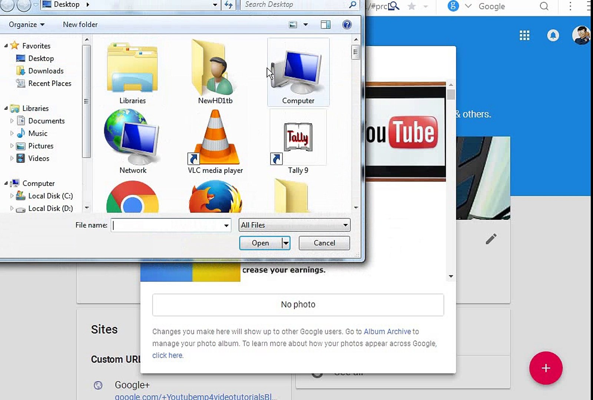The height and width of the screenshot is (400, 593).
Task: Click the Open button
Action: [x=261, y=243]
